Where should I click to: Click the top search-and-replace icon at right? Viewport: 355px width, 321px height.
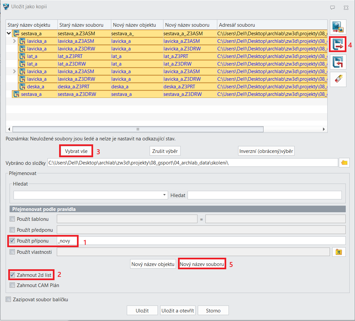coord(338,28)
